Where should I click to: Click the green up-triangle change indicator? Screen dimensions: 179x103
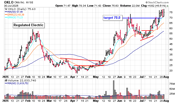coord(167,6)
